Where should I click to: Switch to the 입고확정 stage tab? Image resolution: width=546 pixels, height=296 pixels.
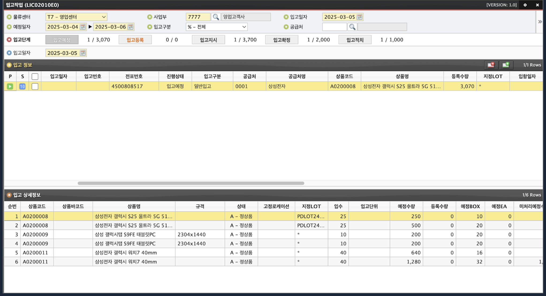click(x=282, y=40)
